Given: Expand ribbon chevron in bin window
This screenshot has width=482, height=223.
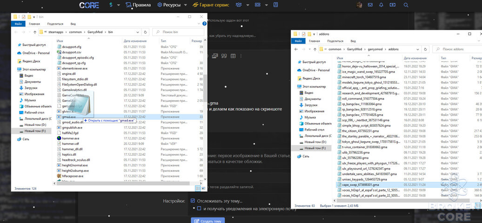Looking at the screenshot, I should click(x=200, y=24).
